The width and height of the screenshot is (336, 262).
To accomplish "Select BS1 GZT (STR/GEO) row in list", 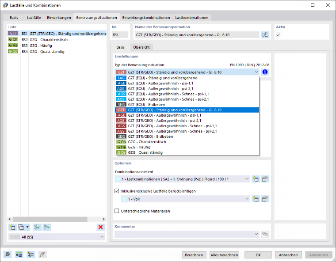I will [x=57, y=34].
